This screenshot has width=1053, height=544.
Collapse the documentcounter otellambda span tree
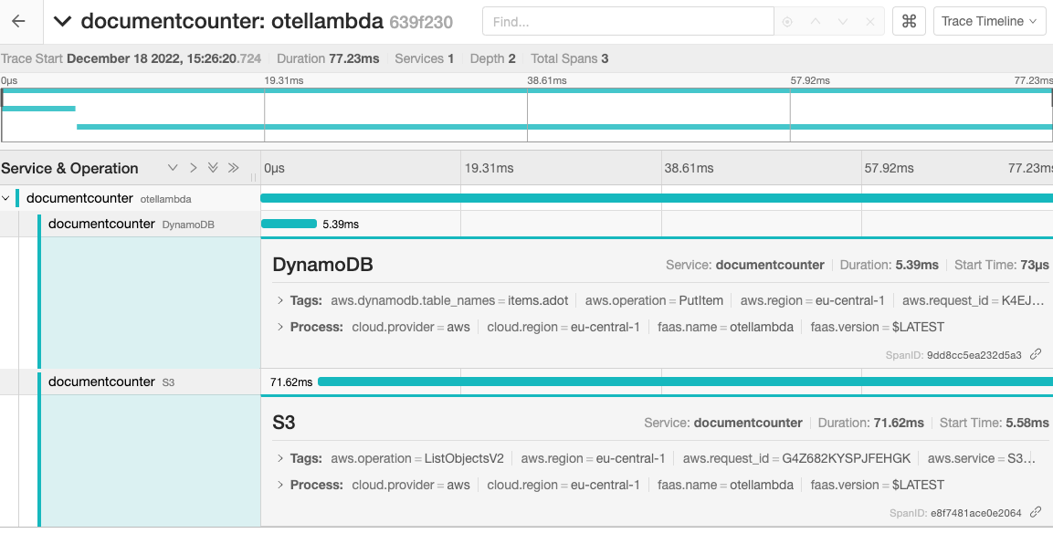6,199
